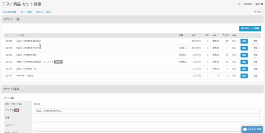Click the 新規セット登録 button

click(x=250, y=28)
